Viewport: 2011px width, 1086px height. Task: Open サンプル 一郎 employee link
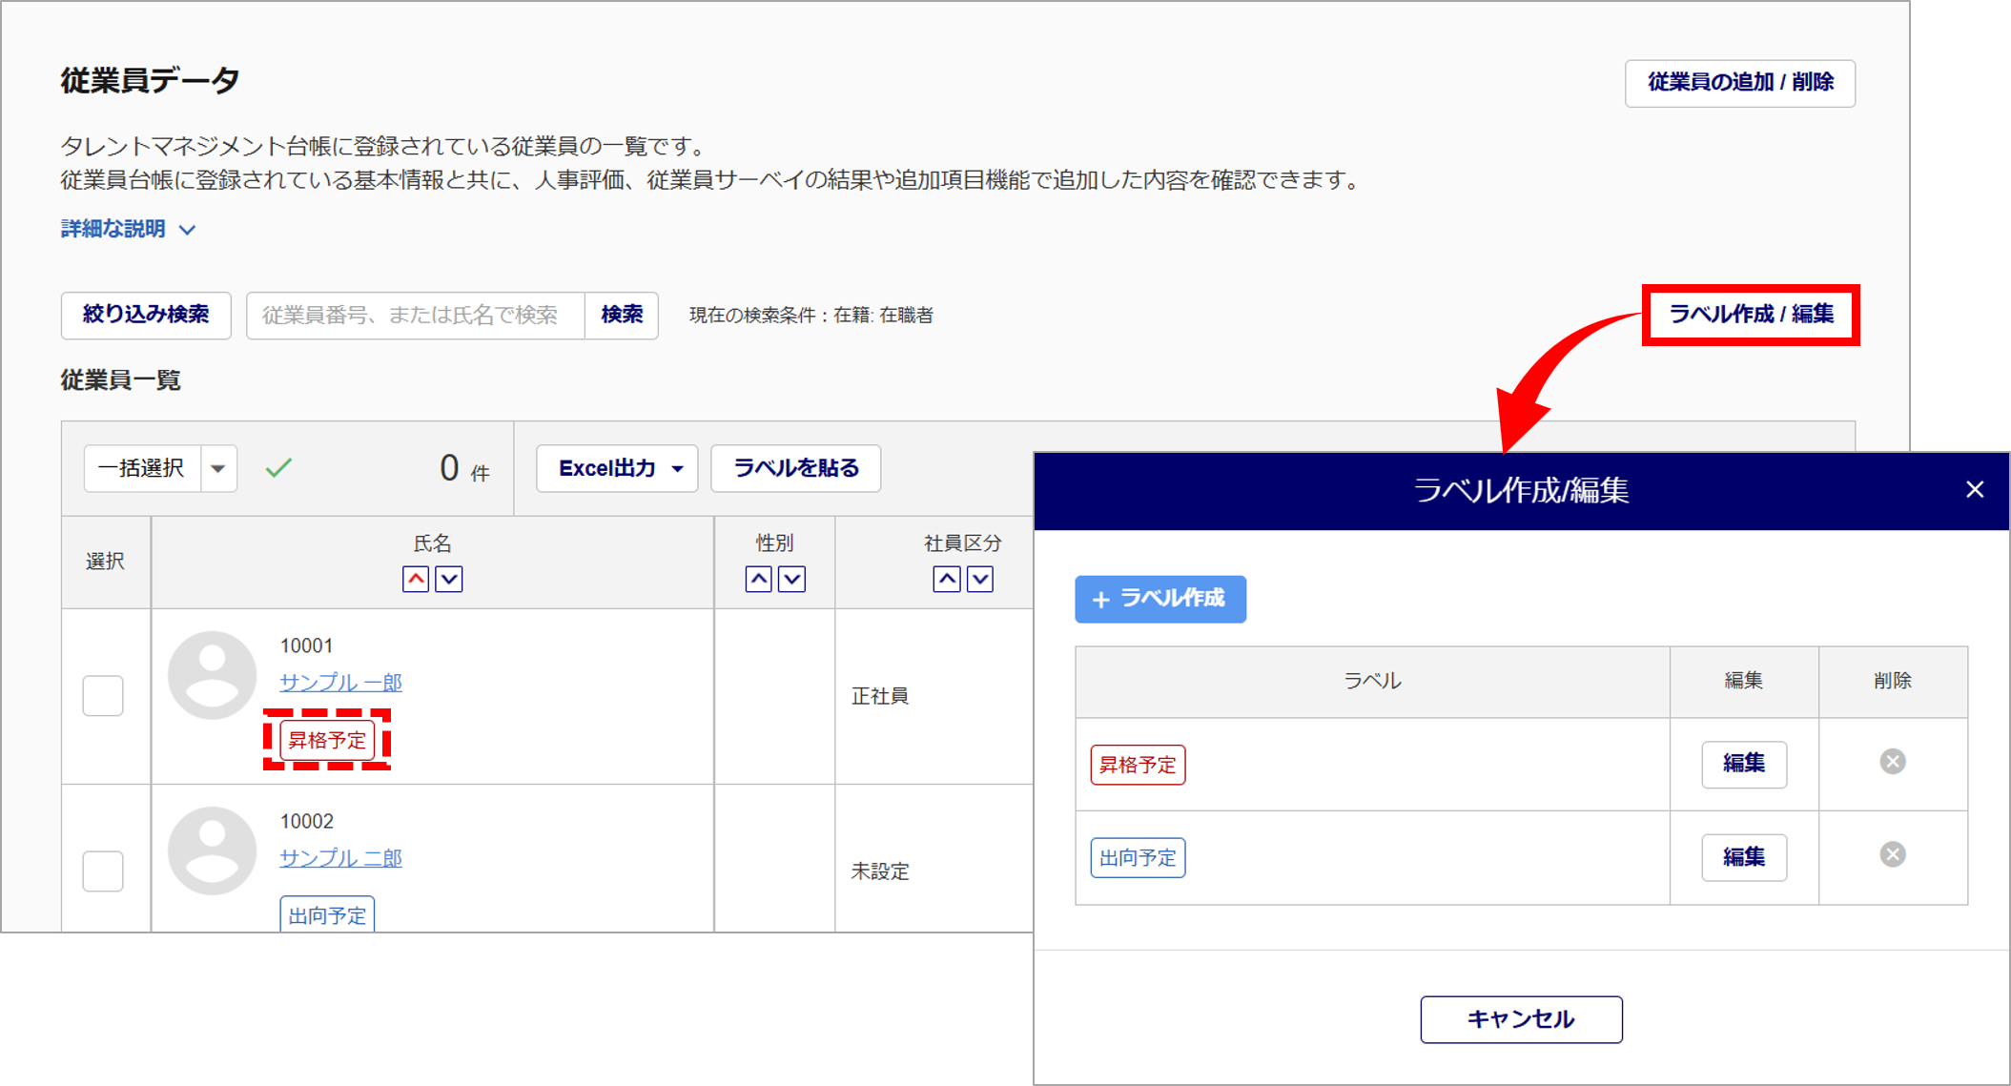click(340, 683)
